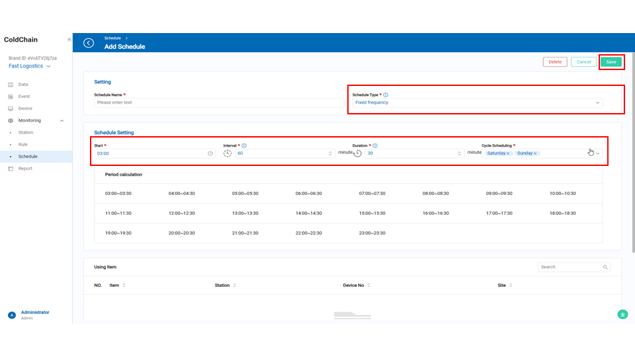Click the magnifier icon in the Search box
635x357 pixels.
[x=605, y=267]
